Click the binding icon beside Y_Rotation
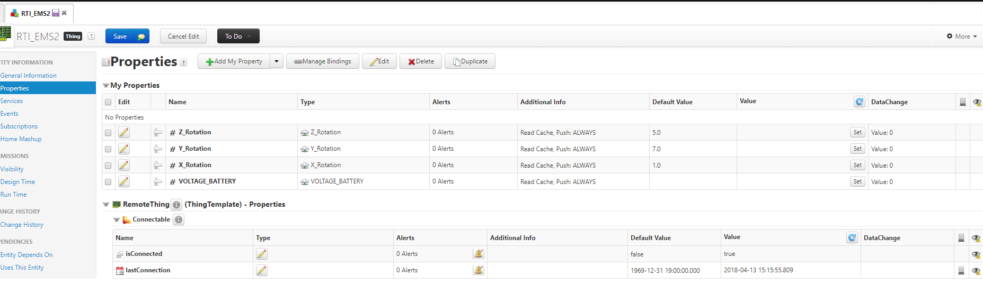Screen dimensions: 983x285 click(157, 149)
